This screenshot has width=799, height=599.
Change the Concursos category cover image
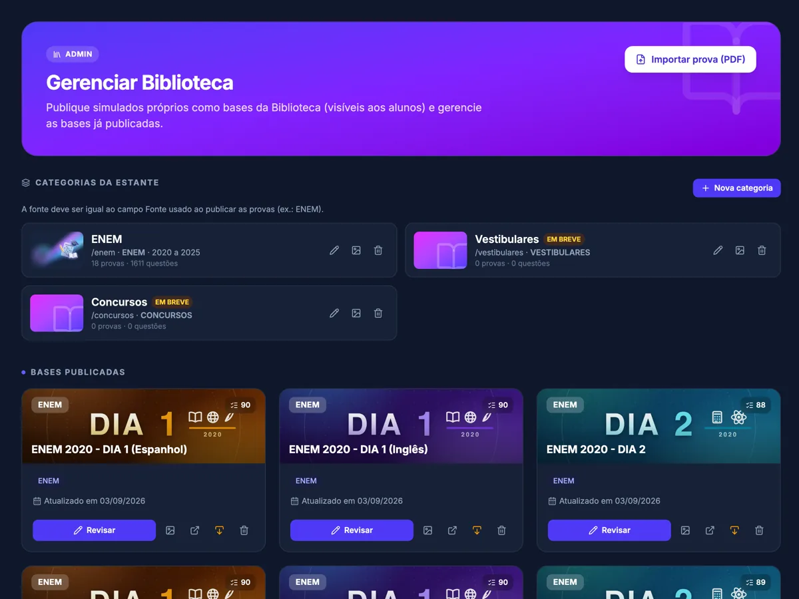[x=356, y=313]
